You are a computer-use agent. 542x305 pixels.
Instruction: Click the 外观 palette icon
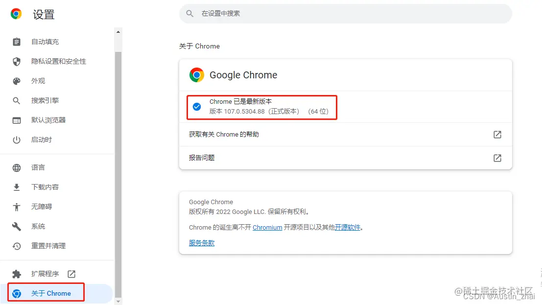pyautogui.click(x=17, y=81)
